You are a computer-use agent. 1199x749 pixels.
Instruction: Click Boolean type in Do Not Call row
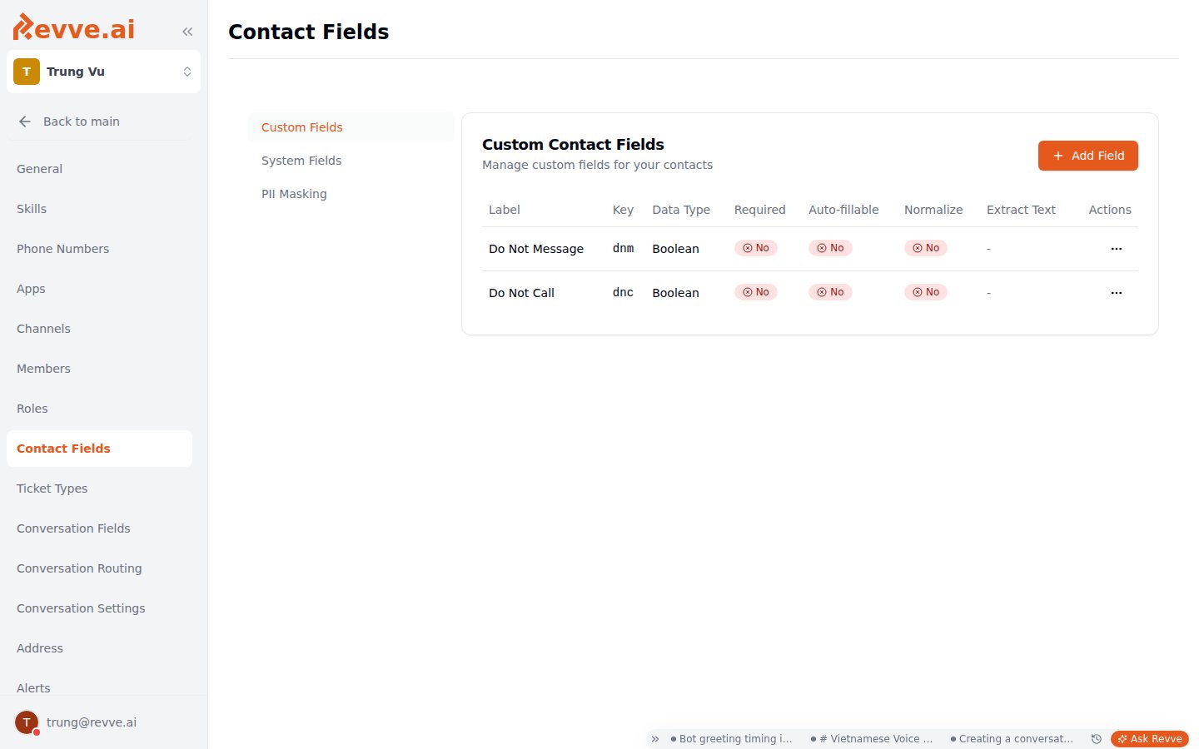click(675, 293)
